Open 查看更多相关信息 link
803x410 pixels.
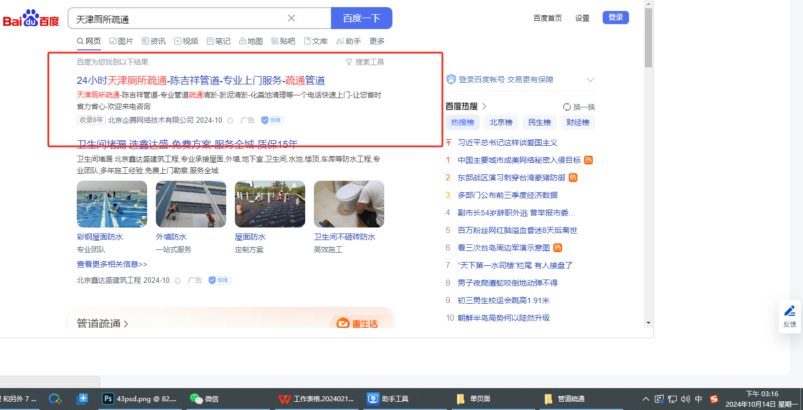112,264
